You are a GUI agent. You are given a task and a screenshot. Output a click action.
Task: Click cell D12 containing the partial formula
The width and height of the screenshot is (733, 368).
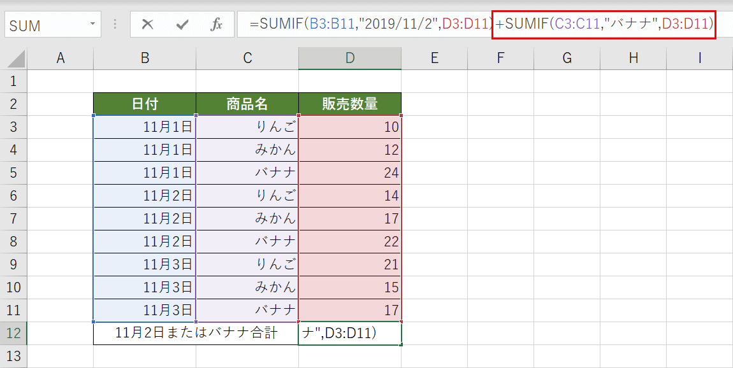[x=349, y=332]
